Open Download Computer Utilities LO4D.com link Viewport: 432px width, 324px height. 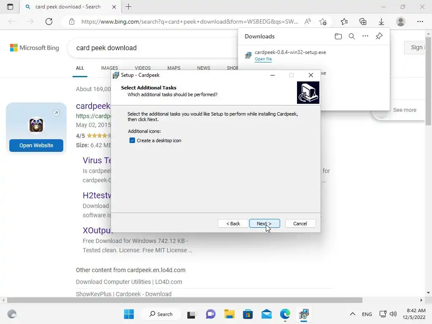click(129, 282)
